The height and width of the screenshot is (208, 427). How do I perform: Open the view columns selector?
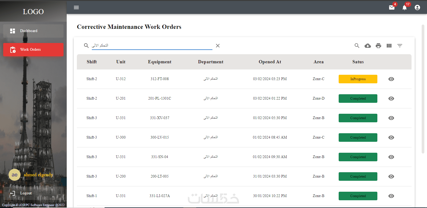click(x=389, y=46)
